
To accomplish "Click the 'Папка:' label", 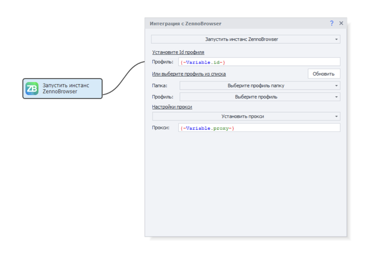I will tap(160, 86).
